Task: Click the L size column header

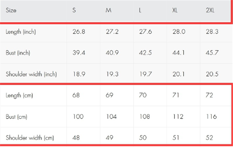Action: [x=140, y=10]
